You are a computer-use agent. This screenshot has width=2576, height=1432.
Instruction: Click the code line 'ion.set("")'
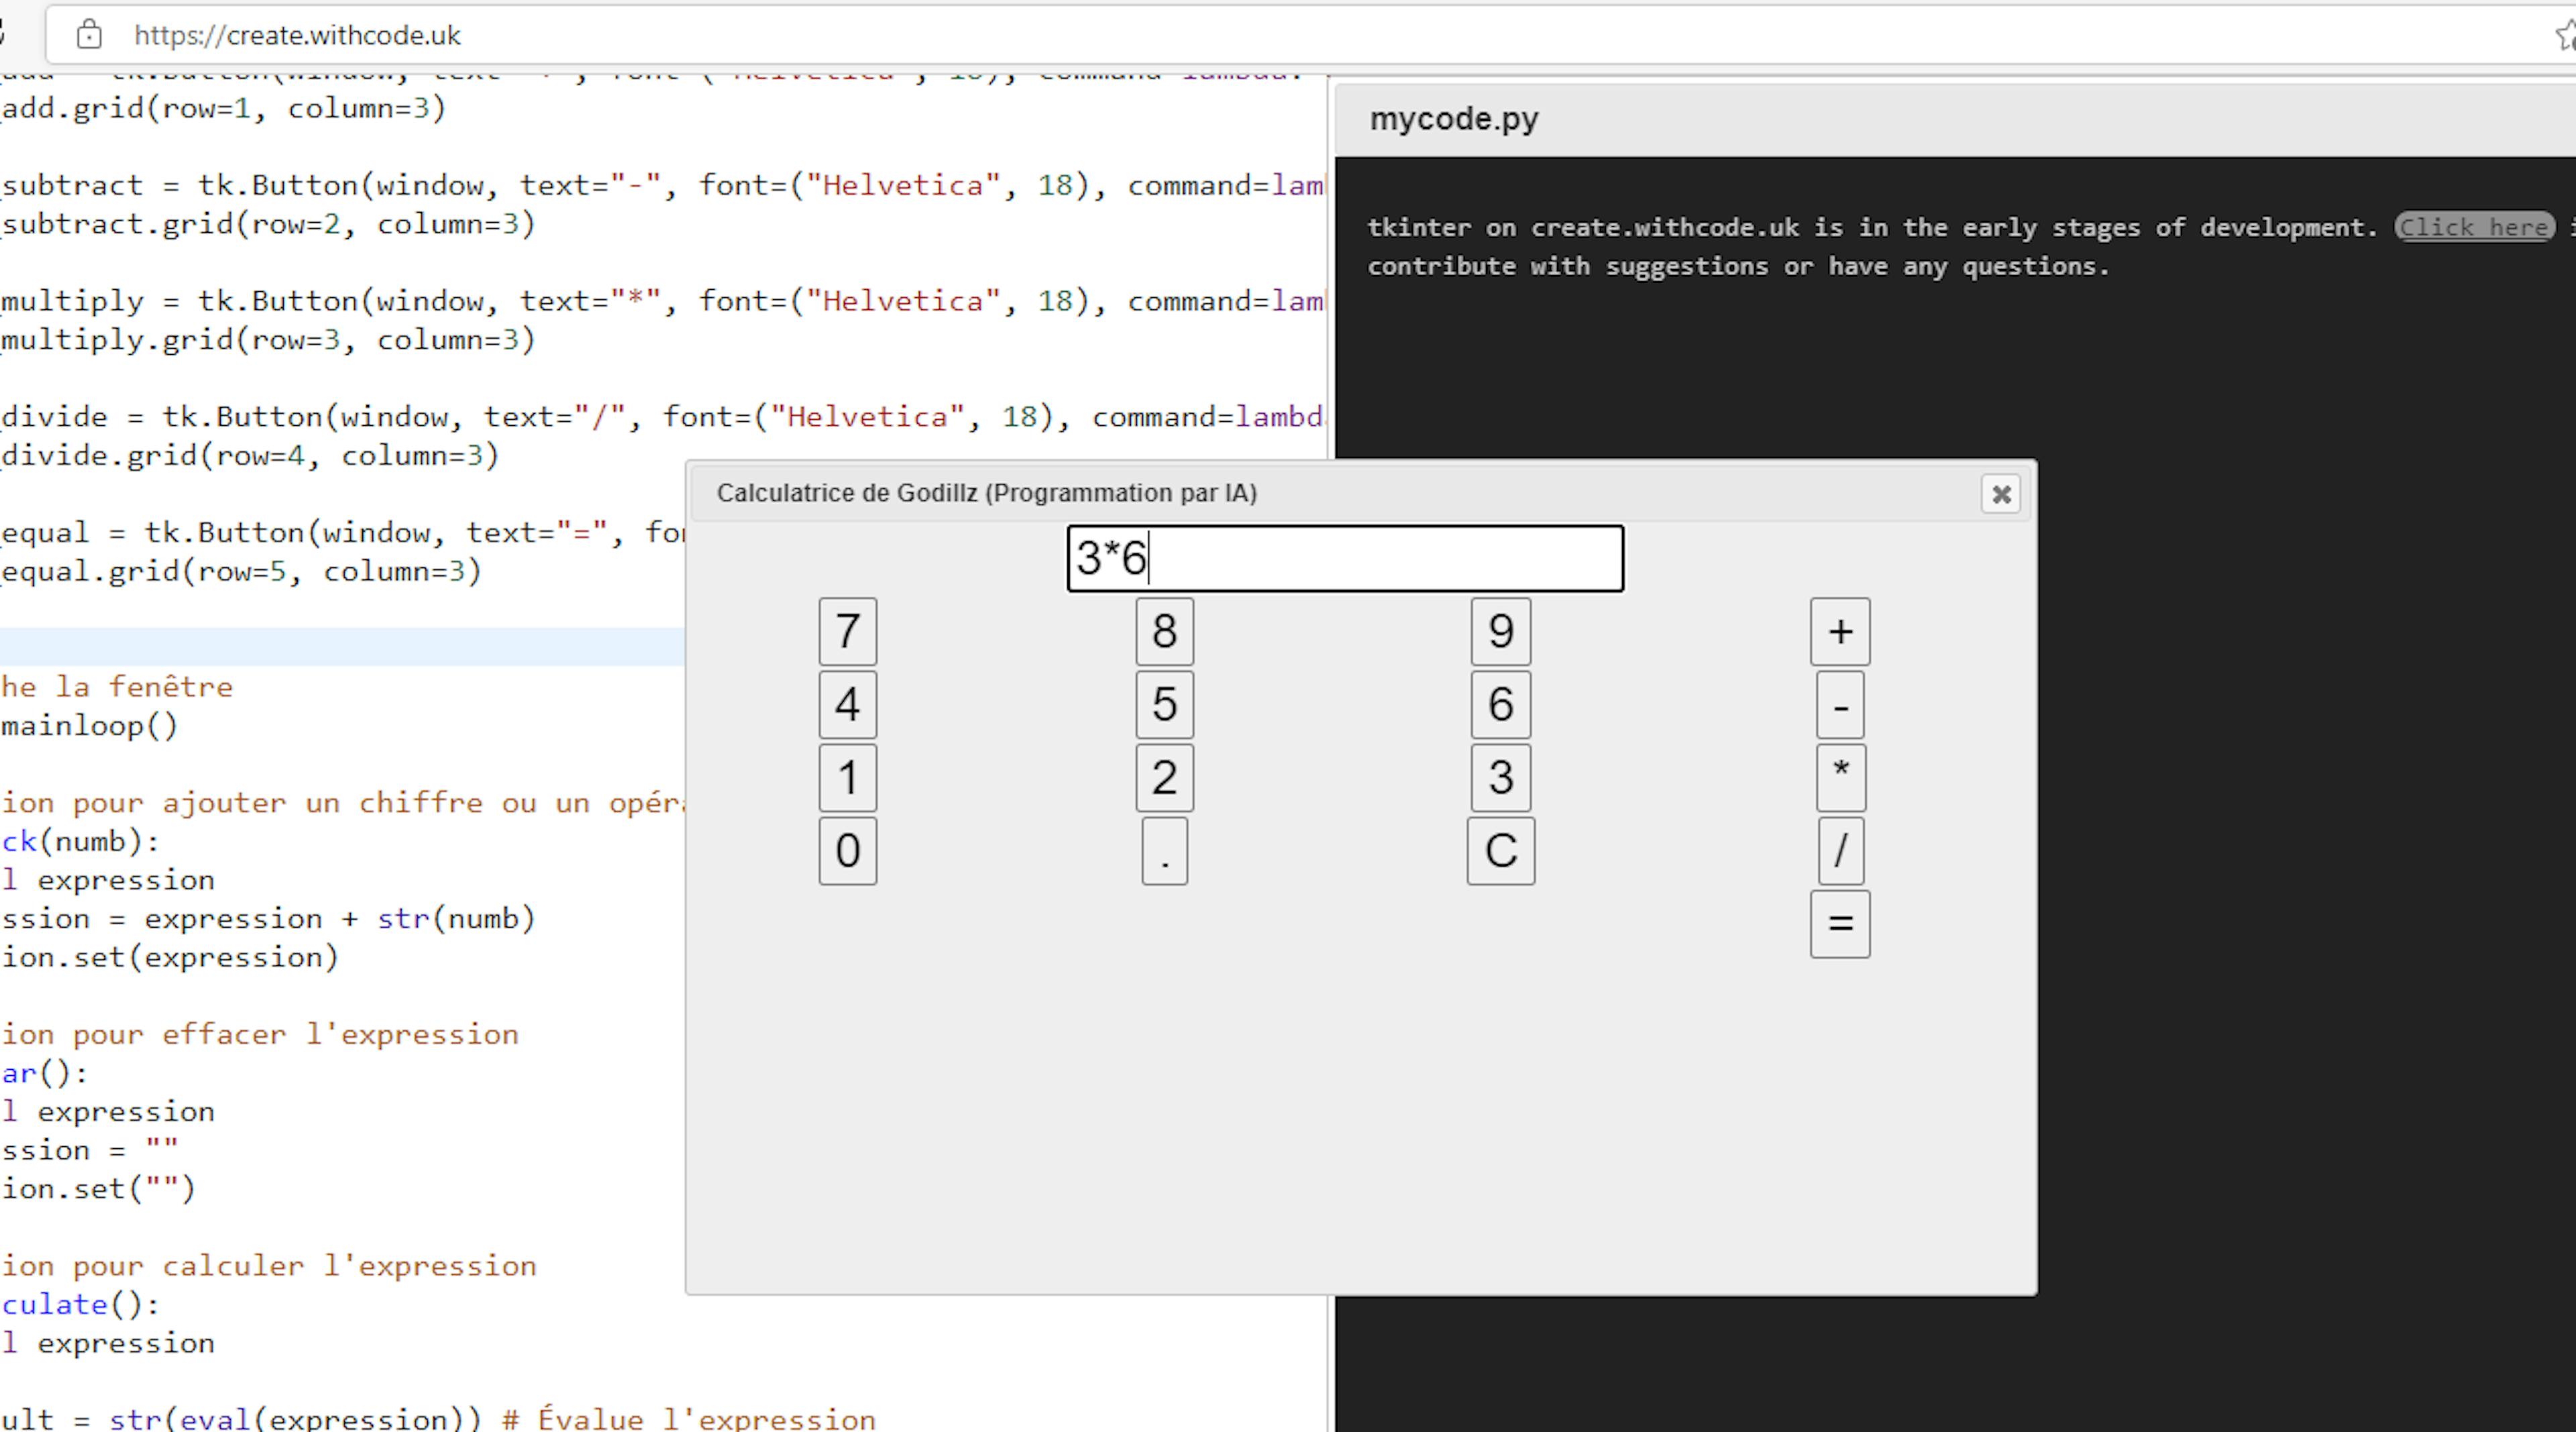[x=98, y=1189]
